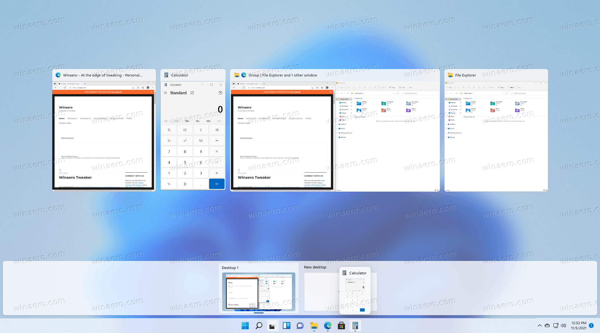
Task: Click Home tab in Winaero Edge window
Action: 62,119
